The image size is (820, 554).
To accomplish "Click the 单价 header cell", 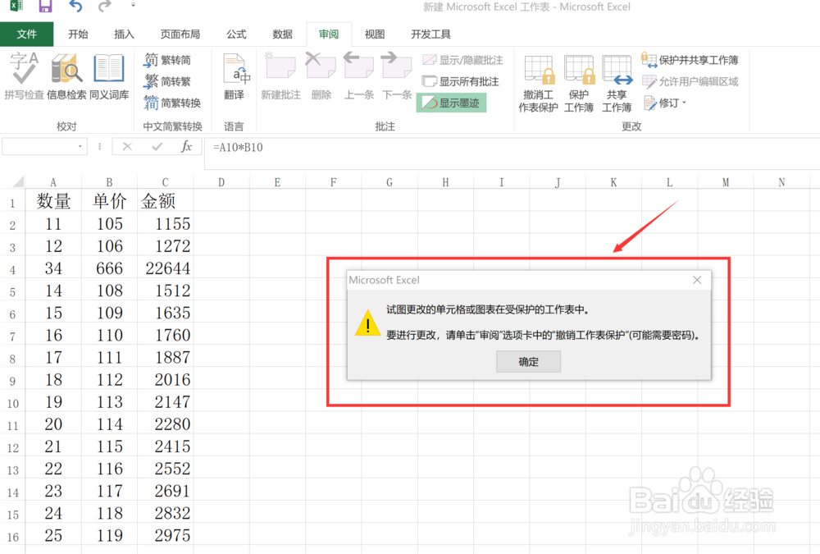I will [x=109, y=201].
